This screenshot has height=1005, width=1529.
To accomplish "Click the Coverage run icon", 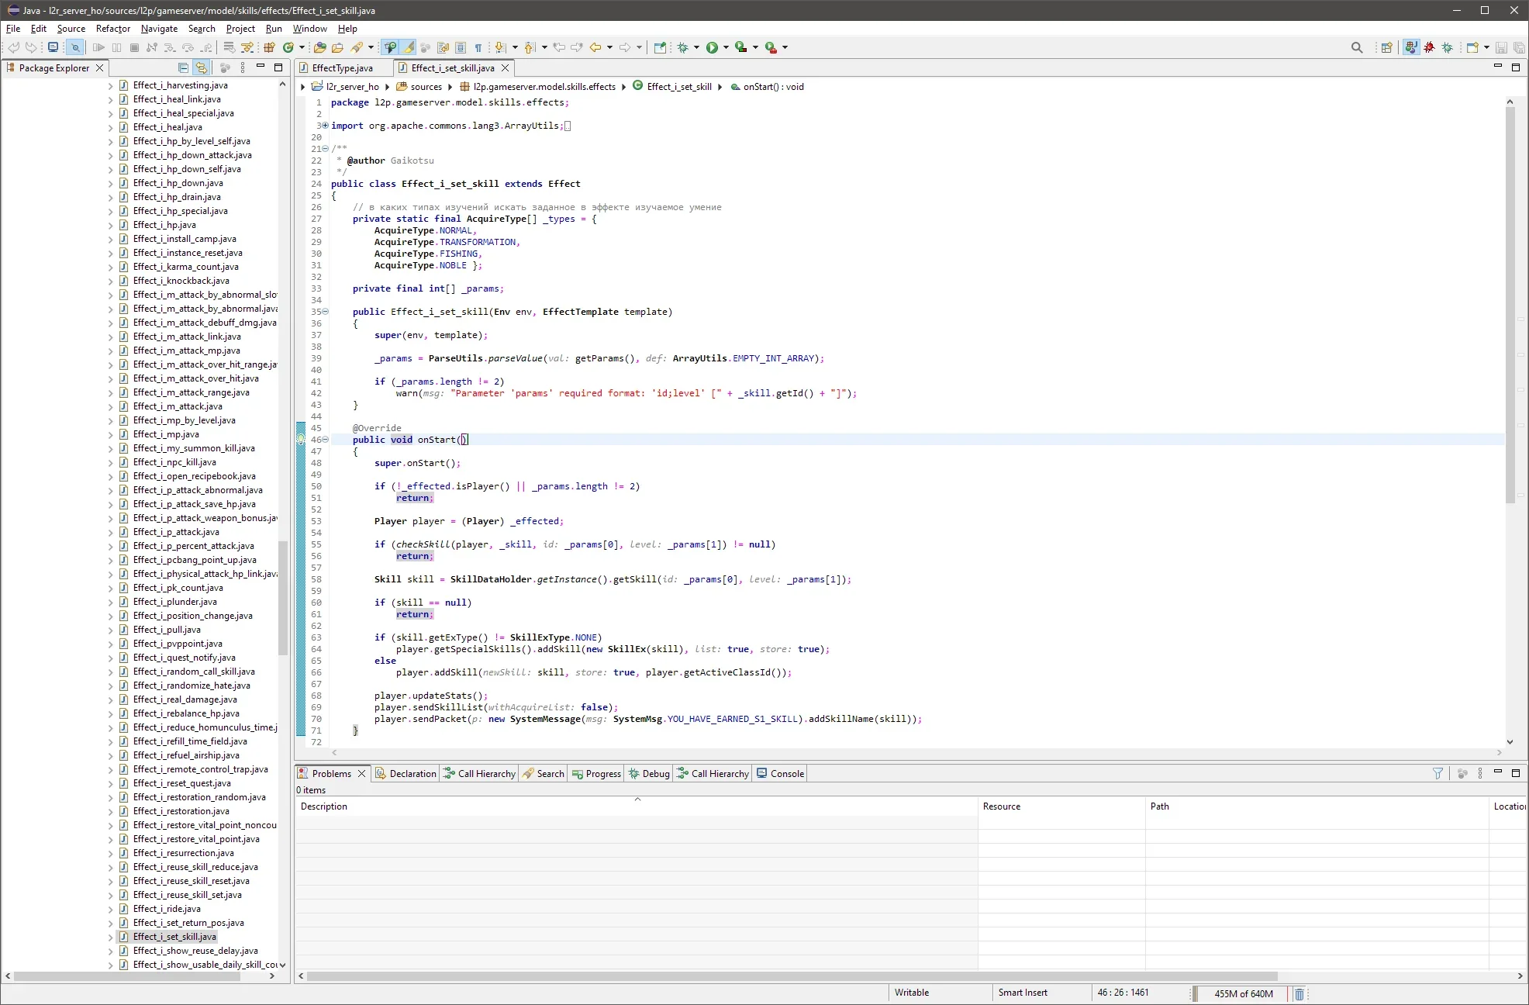I will tap(741, 47).
